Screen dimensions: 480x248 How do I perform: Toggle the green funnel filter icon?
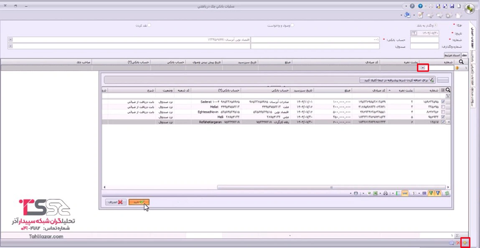coord(431,193)
